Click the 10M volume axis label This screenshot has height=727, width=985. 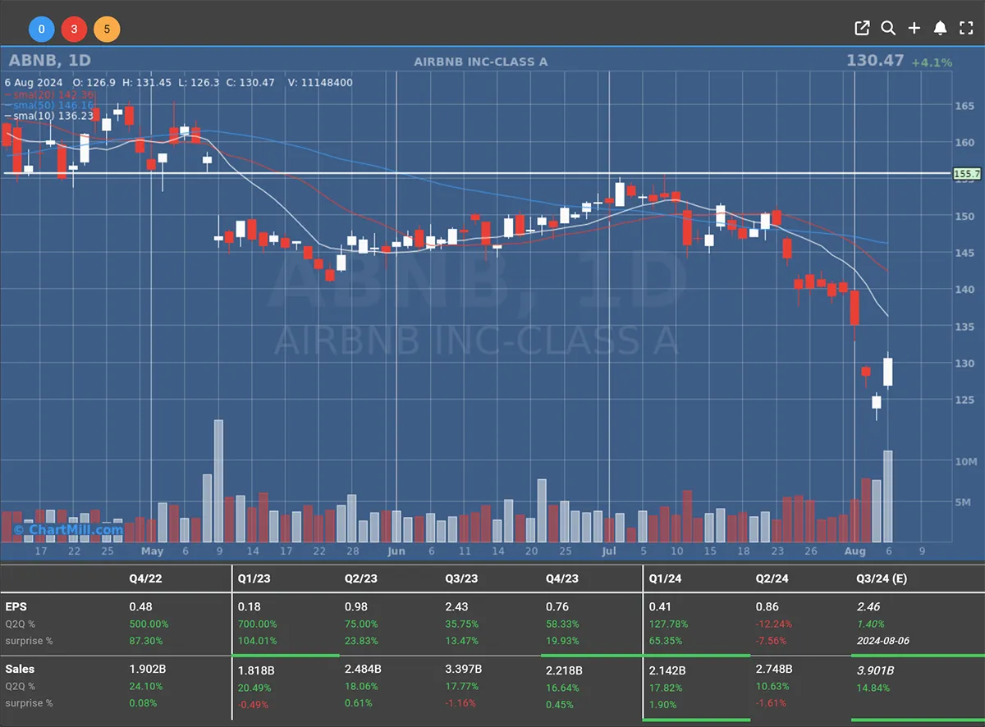[x=964, y=461]
